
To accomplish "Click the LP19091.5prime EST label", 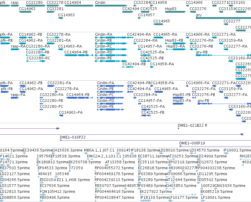I will click(x=216, y=198).
